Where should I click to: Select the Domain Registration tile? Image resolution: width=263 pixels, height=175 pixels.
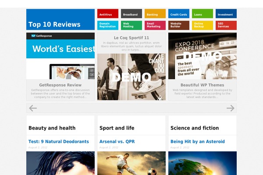click(108, 25)
